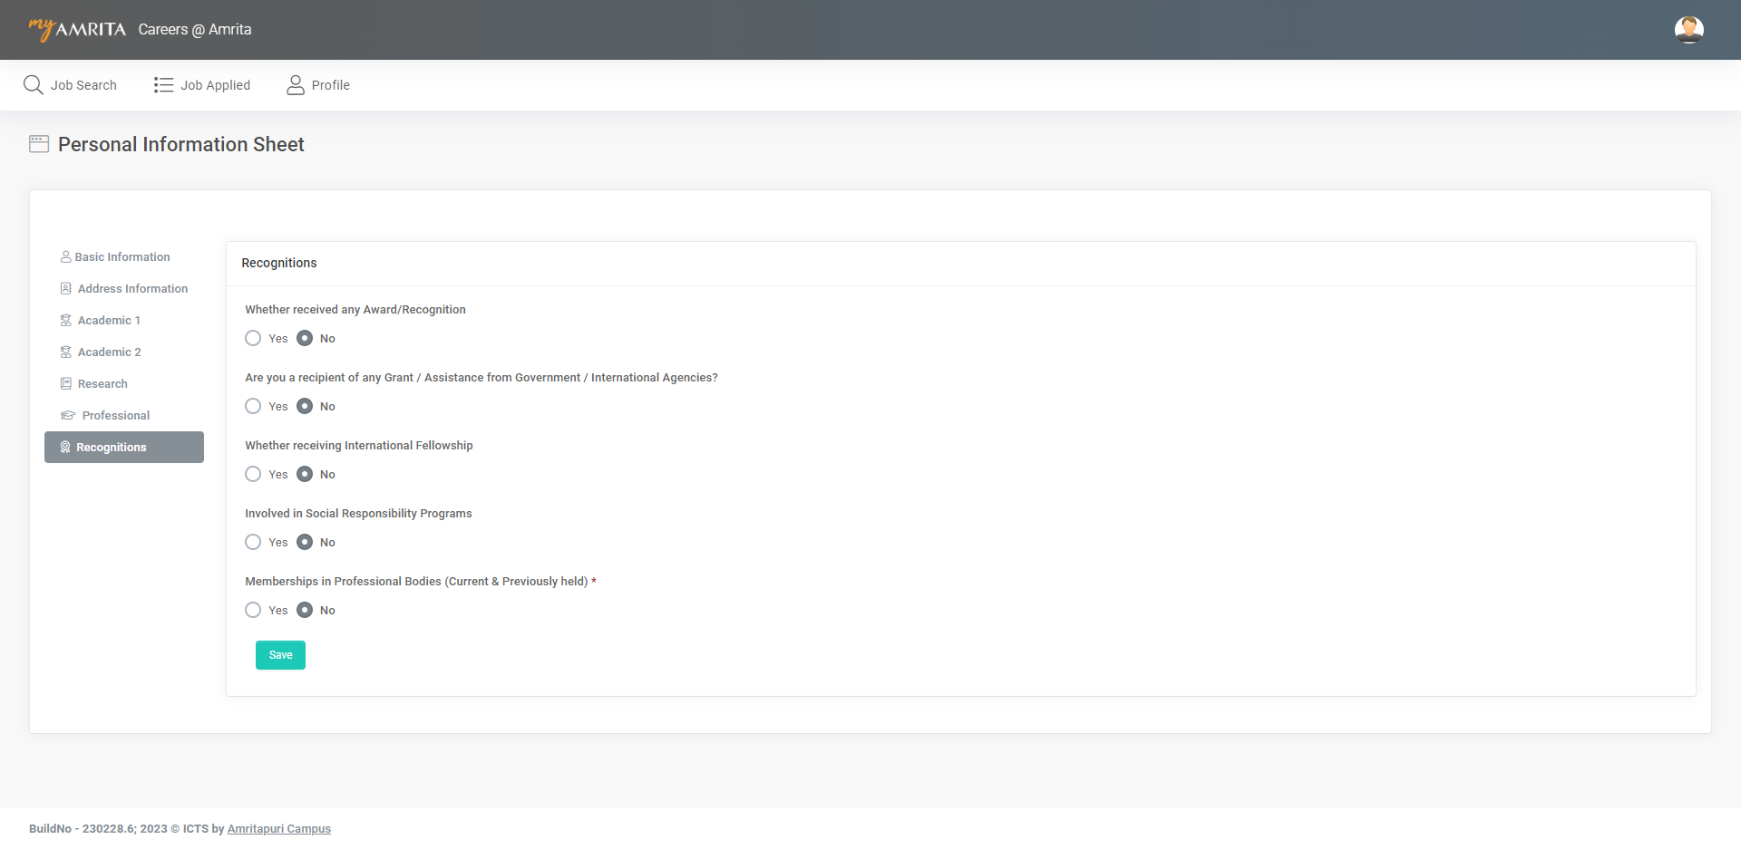Click the Job Applied list icon
This screenshot has width=1741, height=849.
click(163, 85)
